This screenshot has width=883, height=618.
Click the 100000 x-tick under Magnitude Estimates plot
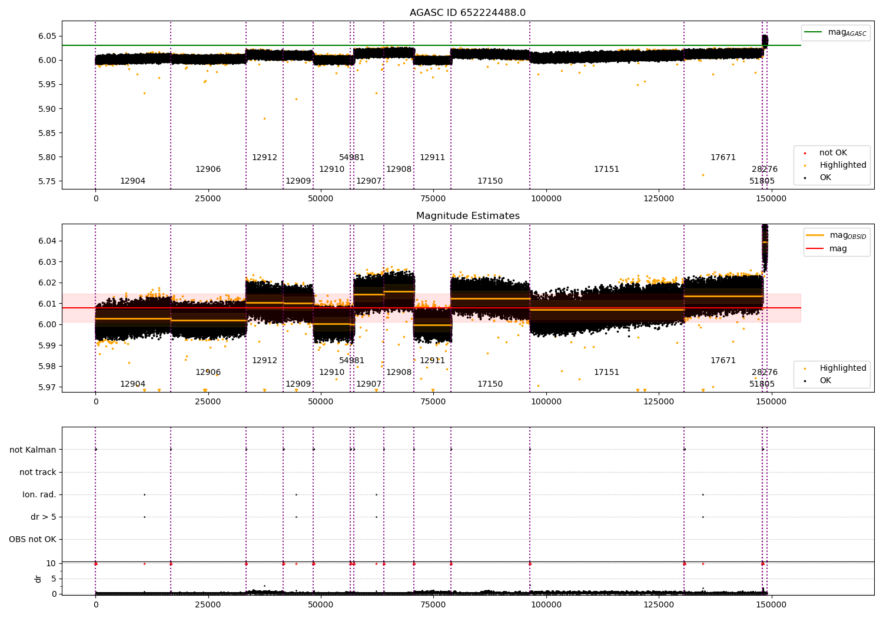tap(546, 402)
